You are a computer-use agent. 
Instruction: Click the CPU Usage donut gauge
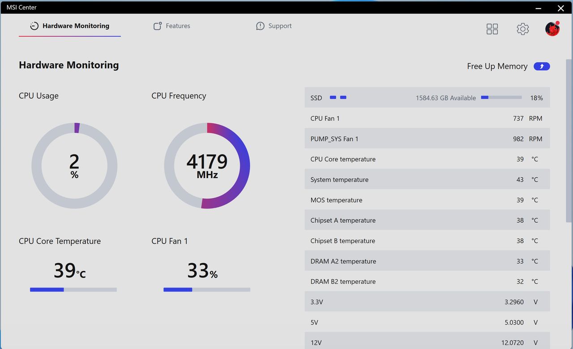(74, 166)
